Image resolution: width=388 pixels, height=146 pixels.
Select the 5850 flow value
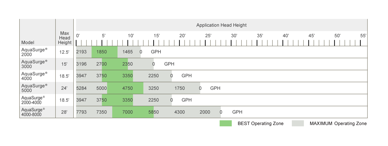coord(154,112)
